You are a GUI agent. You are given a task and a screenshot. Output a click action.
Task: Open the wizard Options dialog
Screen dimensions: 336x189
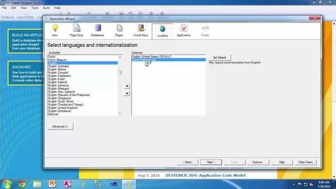pos(258,162)
